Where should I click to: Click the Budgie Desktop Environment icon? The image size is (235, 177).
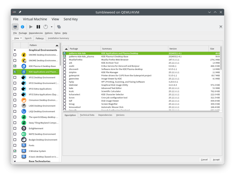coord(24,140)
